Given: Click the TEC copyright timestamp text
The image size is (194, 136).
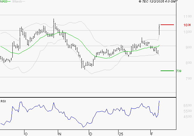Looking at the screenshot, I should tap(158, 2).
